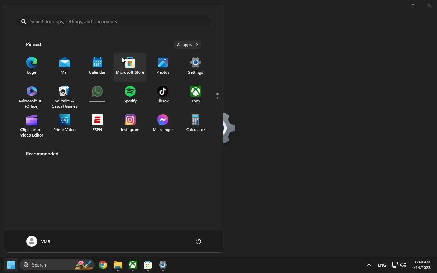Open the Edge pinned app

click(x=32, y=66)
